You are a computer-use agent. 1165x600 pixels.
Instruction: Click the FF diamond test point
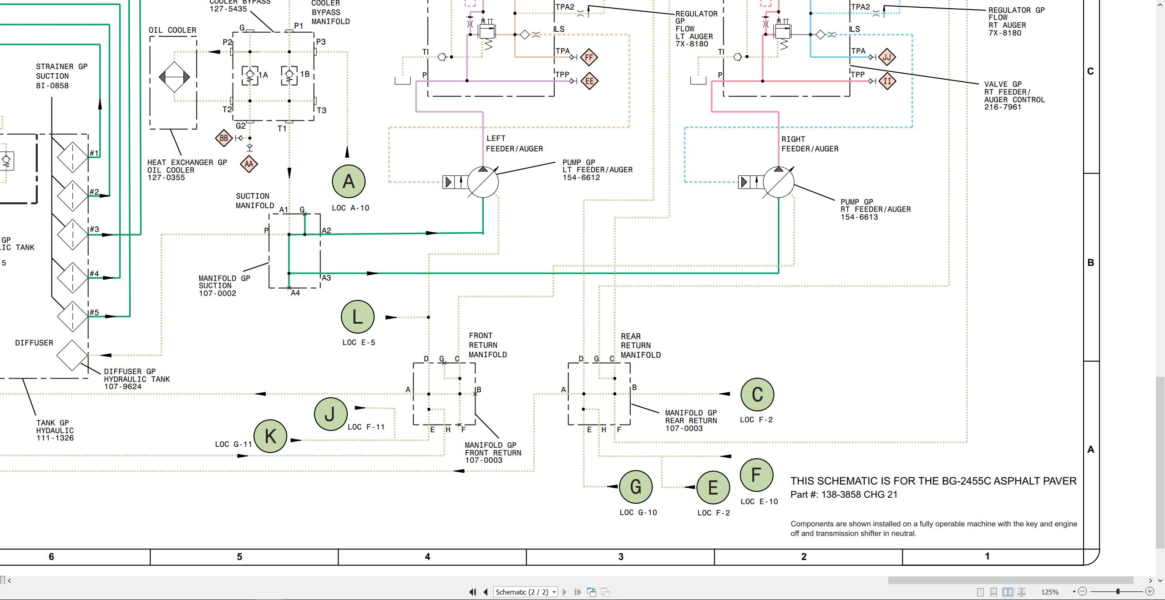coord(589,57)
